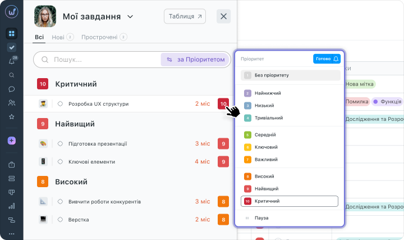Open priority 9 badge of Ключові елементи

[x=223, y=162]
